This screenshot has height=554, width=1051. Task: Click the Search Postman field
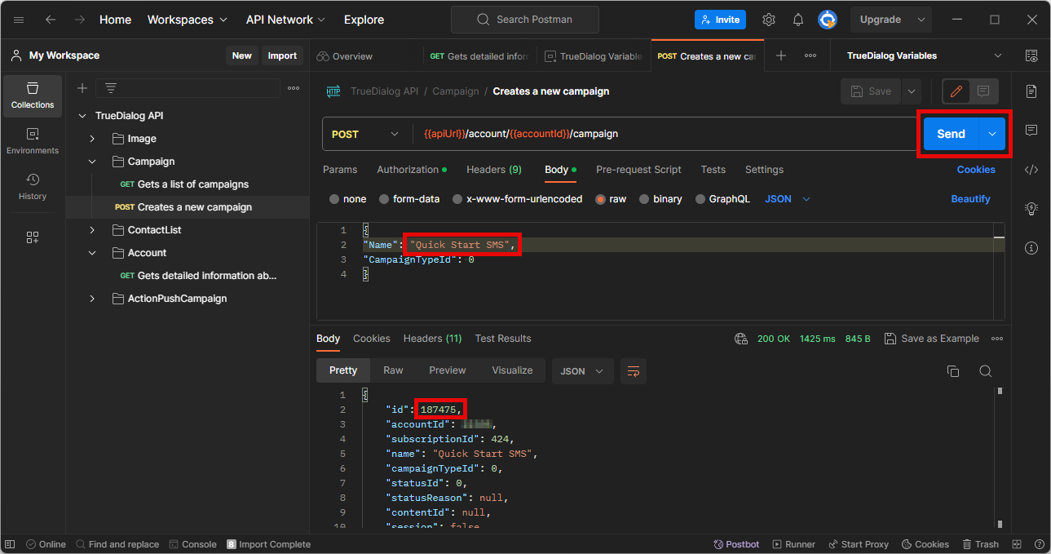pyautogui.click(x=524, y=20)
